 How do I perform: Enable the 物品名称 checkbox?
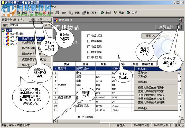click(x=89, y=46)
